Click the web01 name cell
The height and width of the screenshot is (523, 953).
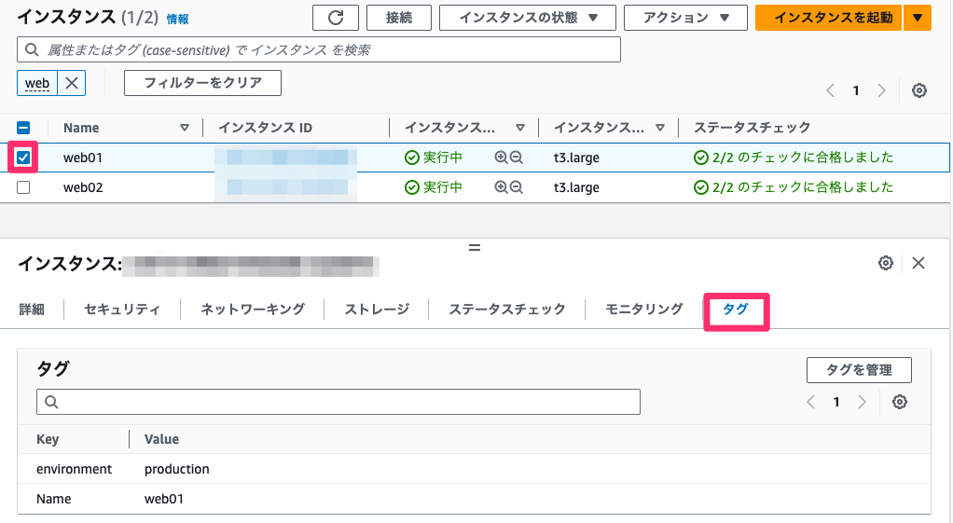pos(83,158)
